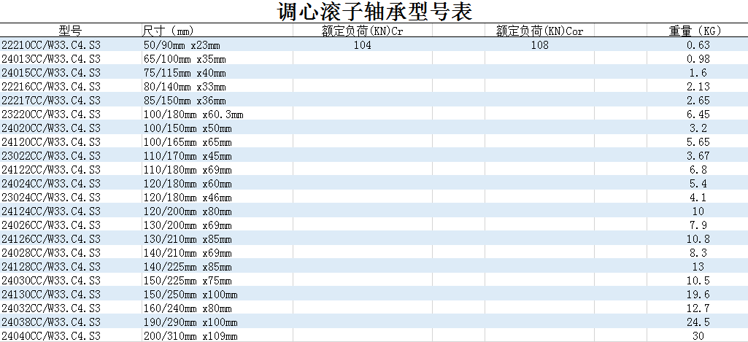The width and height of the screenshot is (748, 342).
Task: Select cell 23022CC/W33.C4.S3
Action: pyautogui.click(x=51, y=156)
